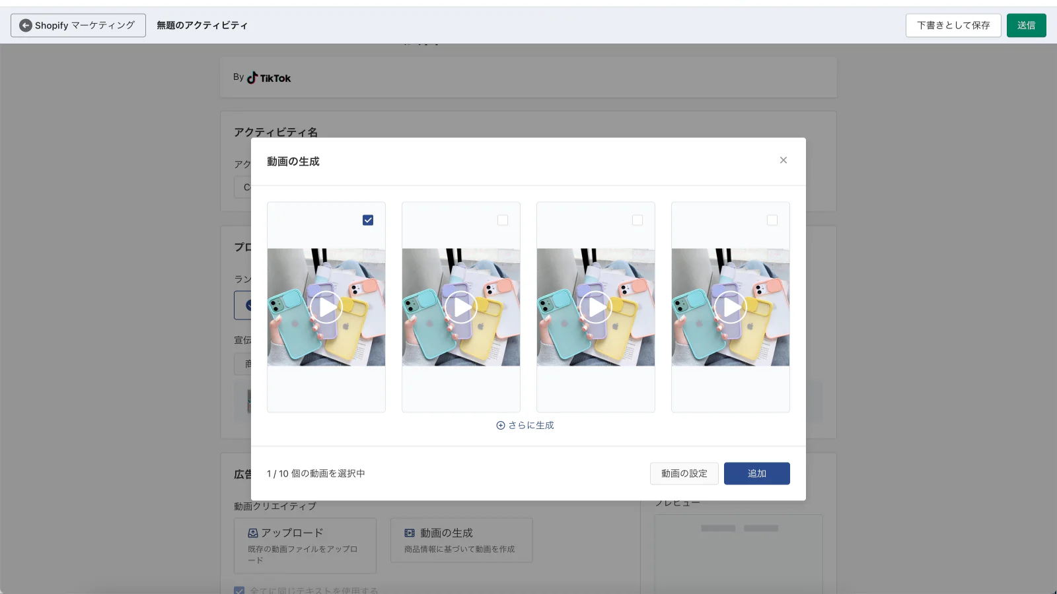Image resolution: width=1057 pixels, height=594 pixels.
Task: Check the second video's checkbox
Action: tap(503, 220)
